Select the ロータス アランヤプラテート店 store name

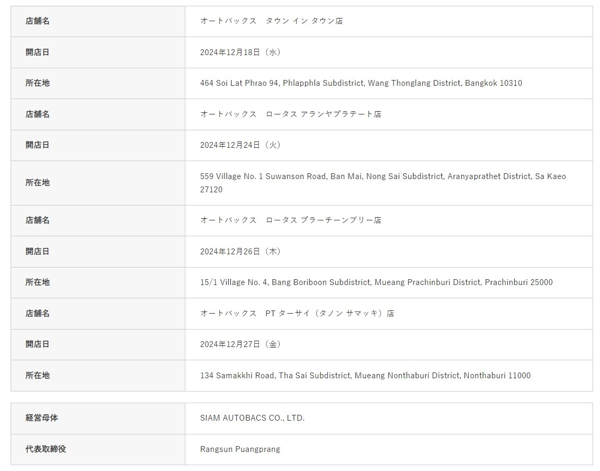290,114
